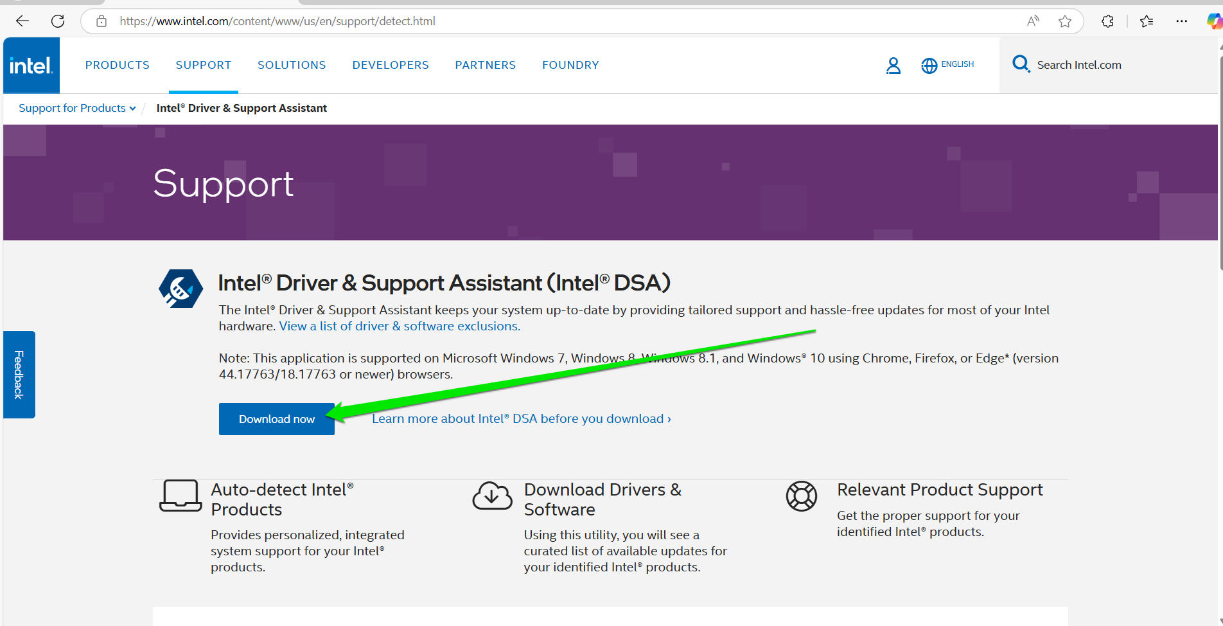The image size is (1223, 626).
Task: View site information lock icon
Action: [x=101, y=21]
